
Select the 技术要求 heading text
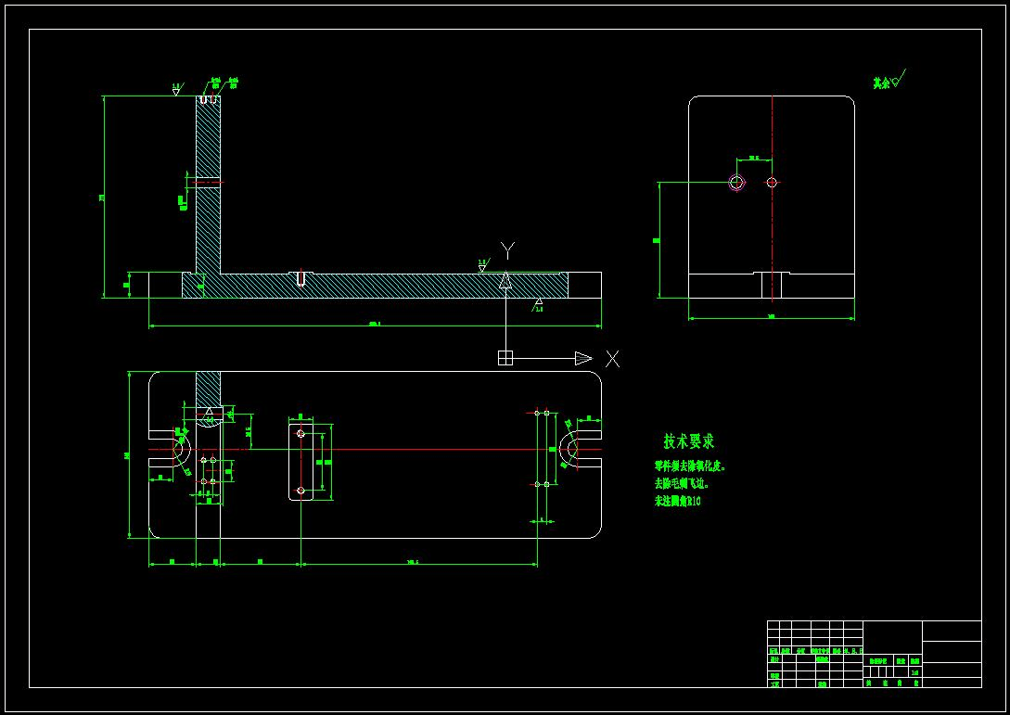coord(688,441)
